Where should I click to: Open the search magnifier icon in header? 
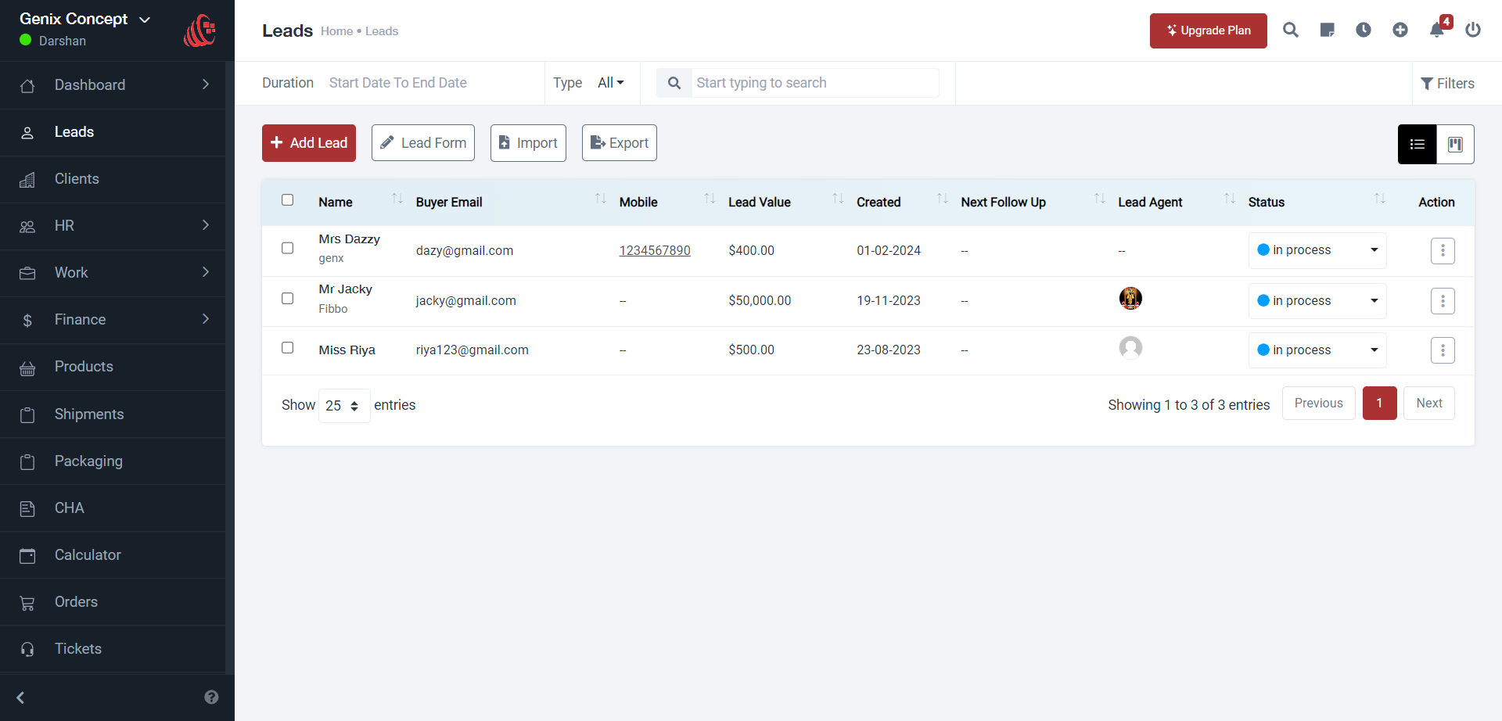[x=1291, y=30]
